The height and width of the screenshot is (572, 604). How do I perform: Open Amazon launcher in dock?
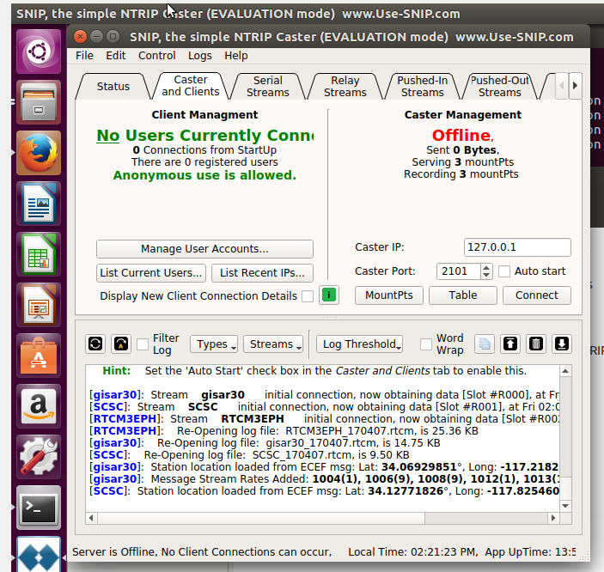click(39, 406)
